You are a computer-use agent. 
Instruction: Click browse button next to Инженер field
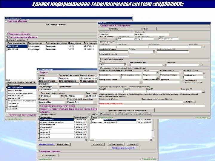pyautogui.click(x=164, y=65)
